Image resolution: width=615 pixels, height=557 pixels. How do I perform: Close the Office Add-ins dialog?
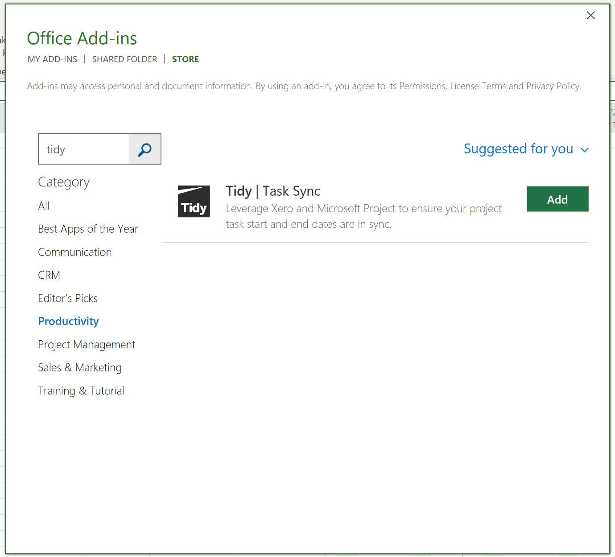coord(591,16)
